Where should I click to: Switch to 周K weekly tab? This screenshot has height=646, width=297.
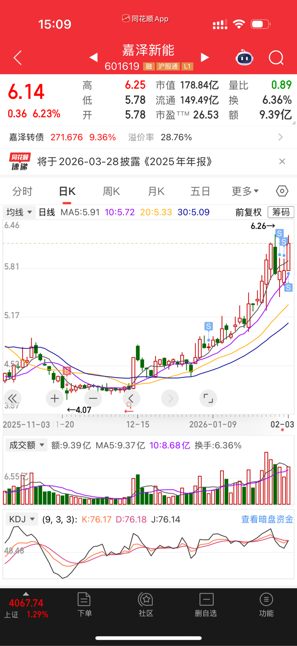111,191
